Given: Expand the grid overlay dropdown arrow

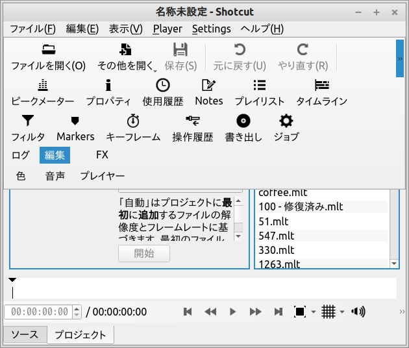Looking at the screenshot, I should [342, 312].
